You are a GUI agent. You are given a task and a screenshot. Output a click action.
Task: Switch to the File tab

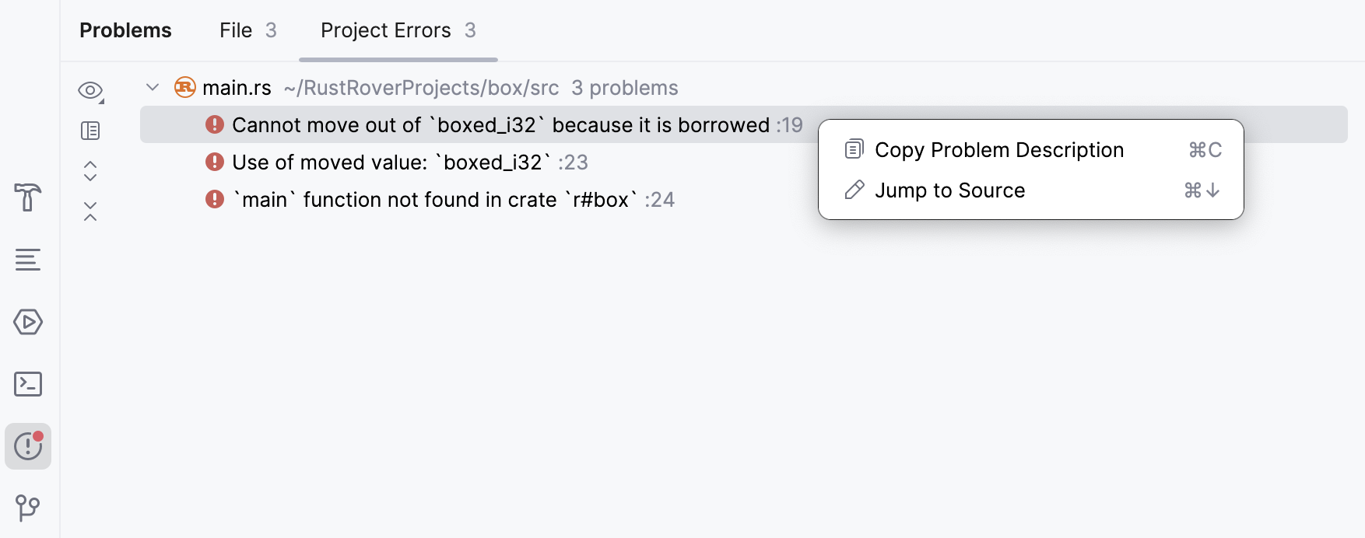click(235, 30)
